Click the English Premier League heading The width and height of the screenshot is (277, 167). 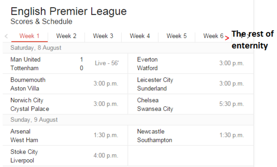click(69, 11)
